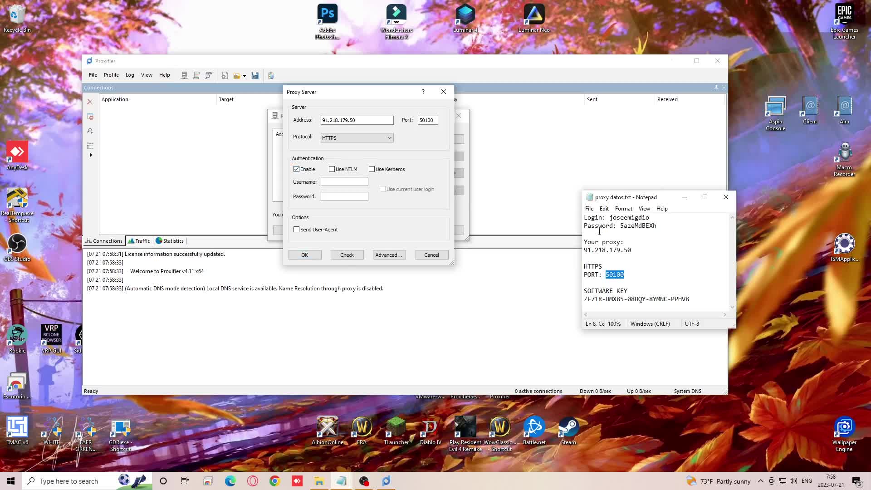Enable Use current user login

(383, 189)
